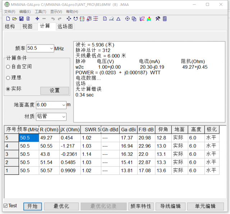230x214 pixels.
Task: Toggle the Test checkbox
Action: [5, 206]
